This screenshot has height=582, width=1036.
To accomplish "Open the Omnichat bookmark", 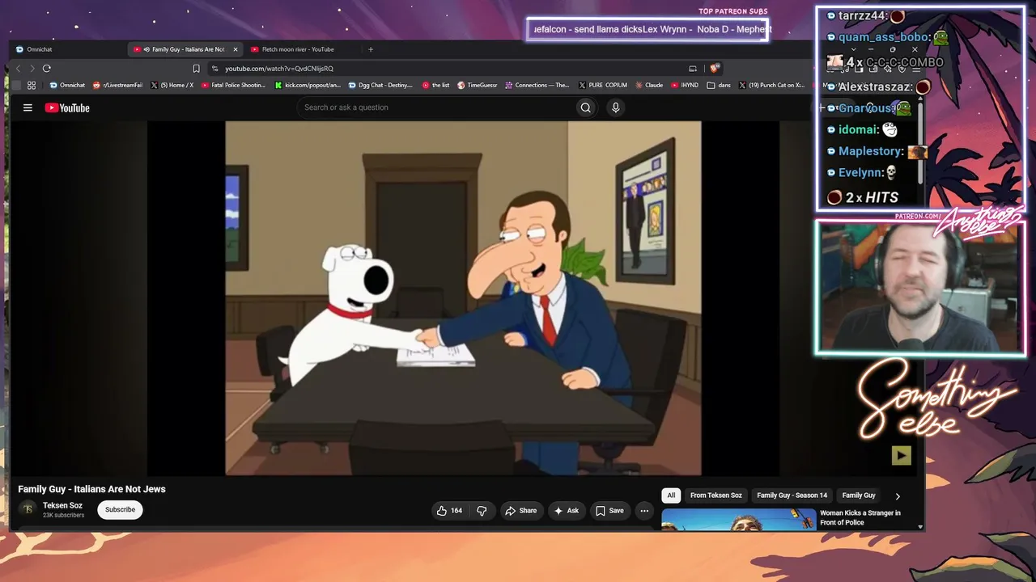I will 67,85.
